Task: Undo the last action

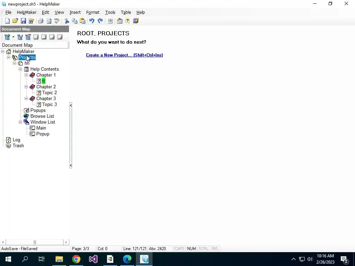Action: [92, 21]
